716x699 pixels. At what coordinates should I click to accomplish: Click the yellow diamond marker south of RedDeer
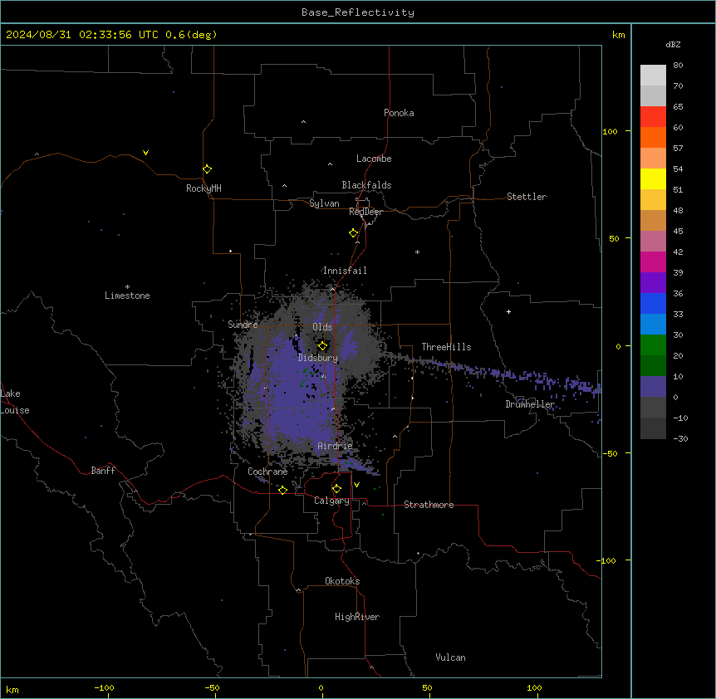click(353, 233)
